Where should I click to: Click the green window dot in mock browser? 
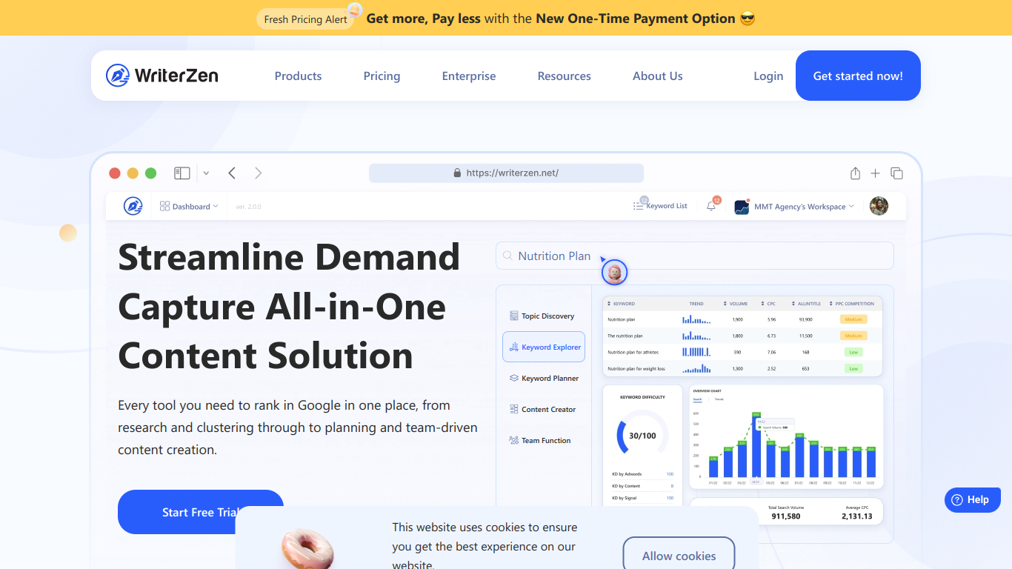click(150, 173)
